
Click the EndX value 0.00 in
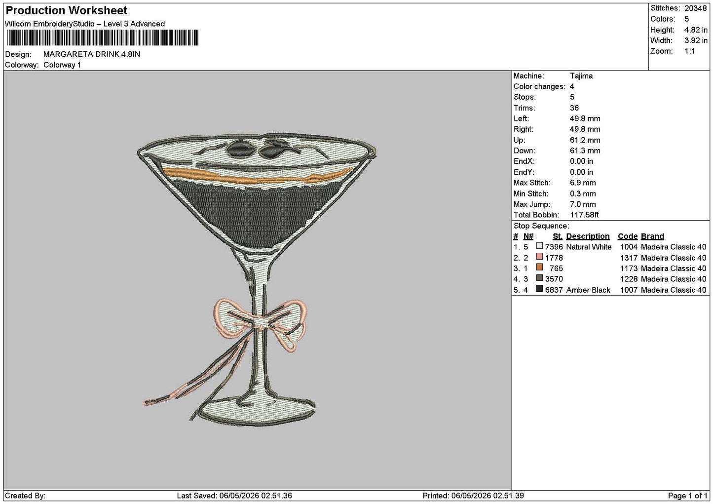pyautogui.click(x=582, y=161)
